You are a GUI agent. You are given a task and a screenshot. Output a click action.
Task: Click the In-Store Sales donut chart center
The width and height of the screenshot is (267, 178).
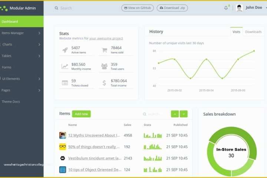pyautogui.click(x=231, y=152)
